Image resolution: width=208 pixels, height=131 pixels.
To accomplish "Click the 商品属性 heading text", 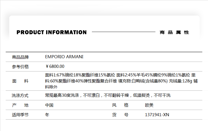I will tap(174, 32).
